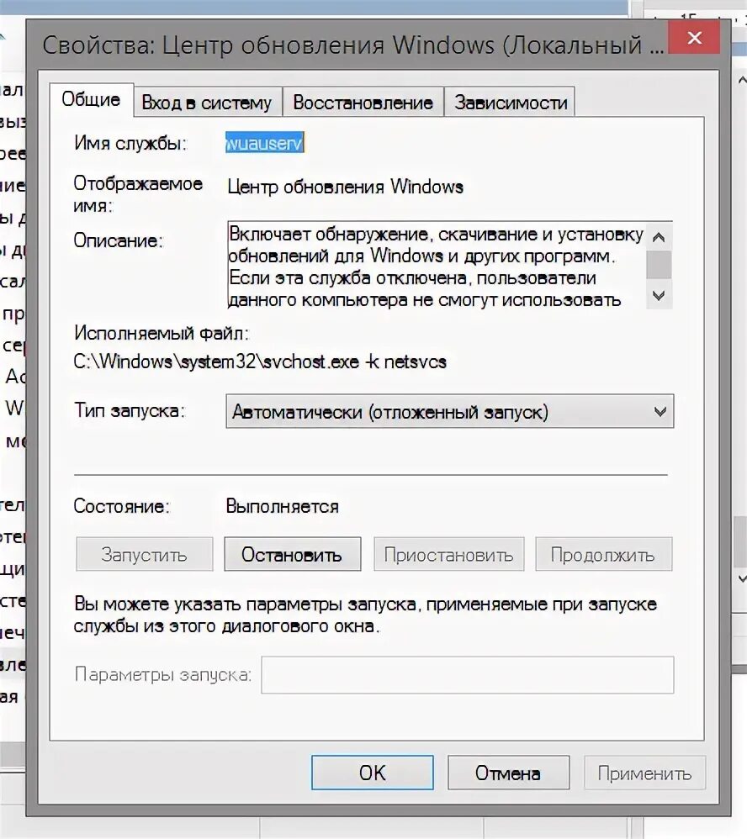Click description scrollbar up arrow
The height and width of the screenshot is (839, 747).
click(660, 236)
